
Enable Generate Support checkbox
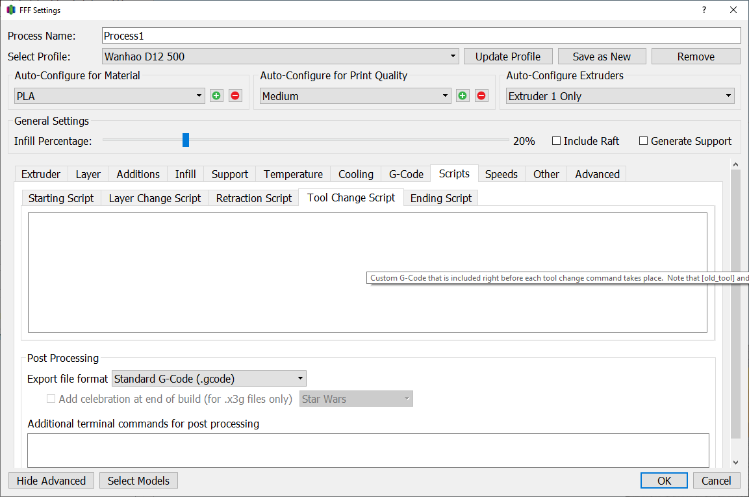point(643,141)
